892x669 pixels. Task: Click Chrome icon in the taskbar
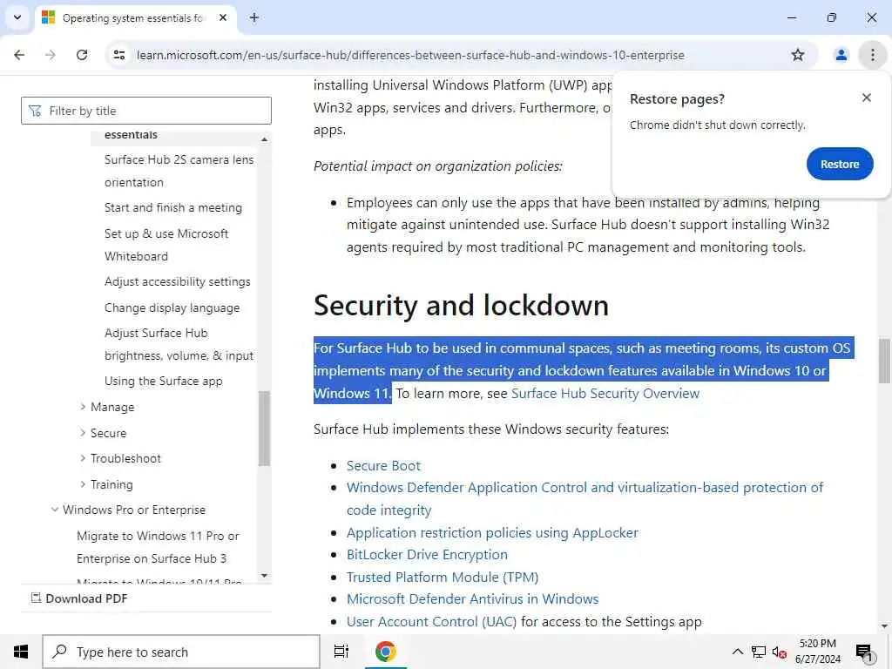click(x=385, y=652)
